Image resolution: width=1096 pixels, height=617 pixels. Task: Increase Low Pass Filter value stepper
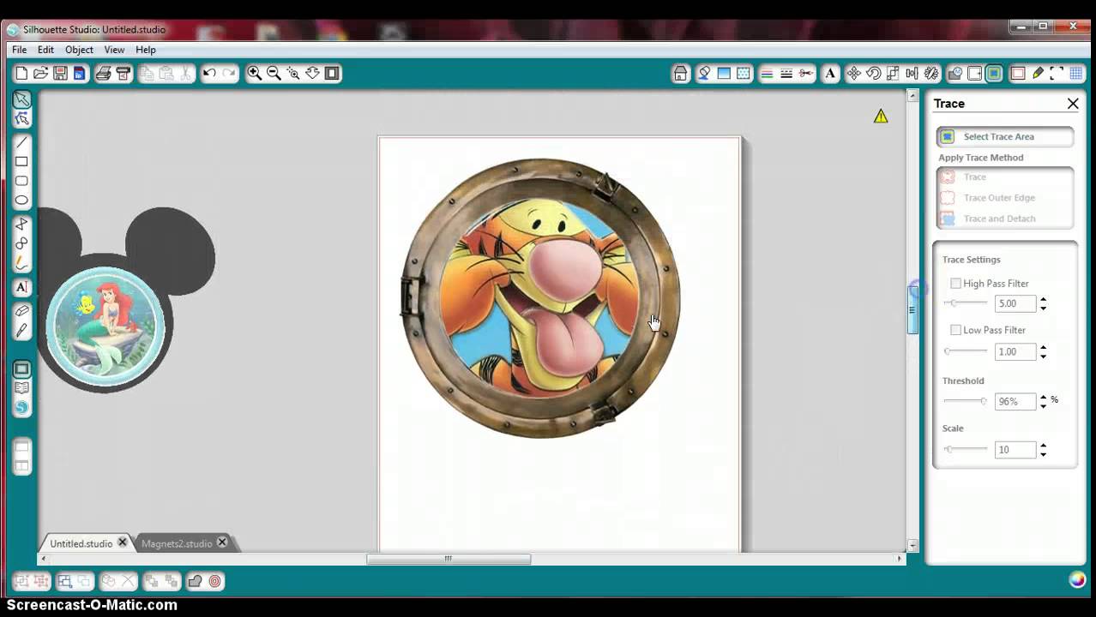click(1043, 347)
